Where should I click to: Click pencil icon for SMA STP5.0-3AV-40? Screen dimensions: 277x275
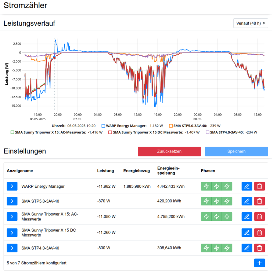(247, 201)
